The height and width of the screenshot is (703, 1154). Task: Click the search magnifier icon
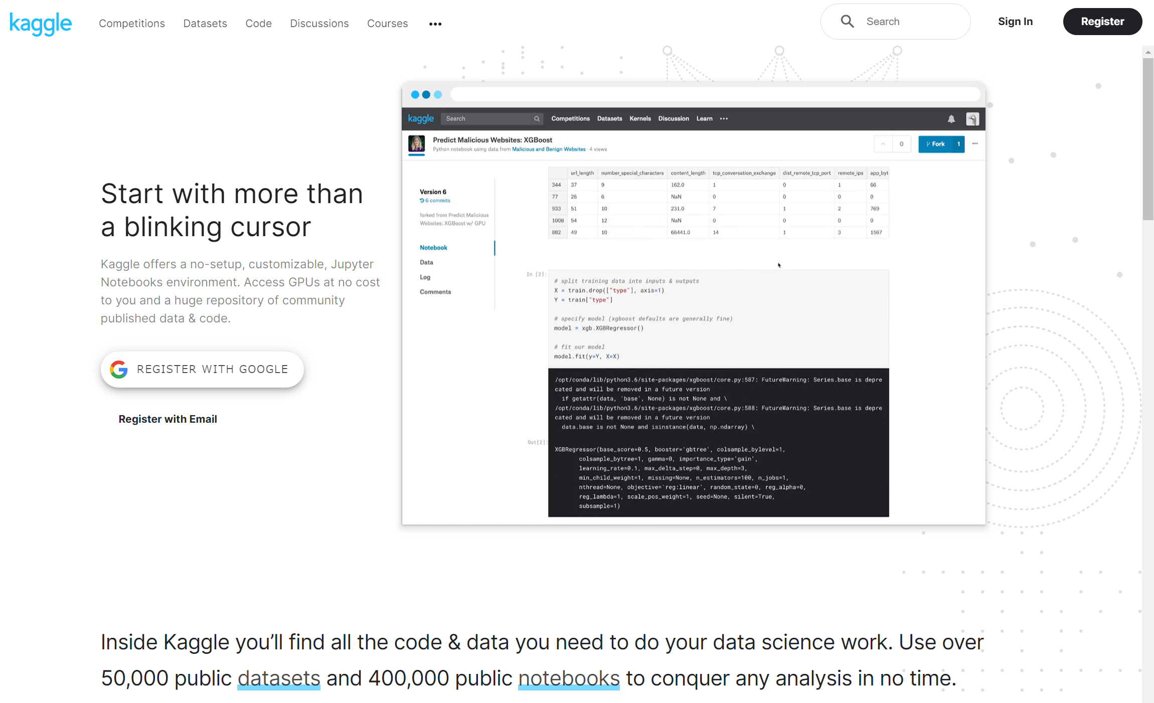pos(847,22)
